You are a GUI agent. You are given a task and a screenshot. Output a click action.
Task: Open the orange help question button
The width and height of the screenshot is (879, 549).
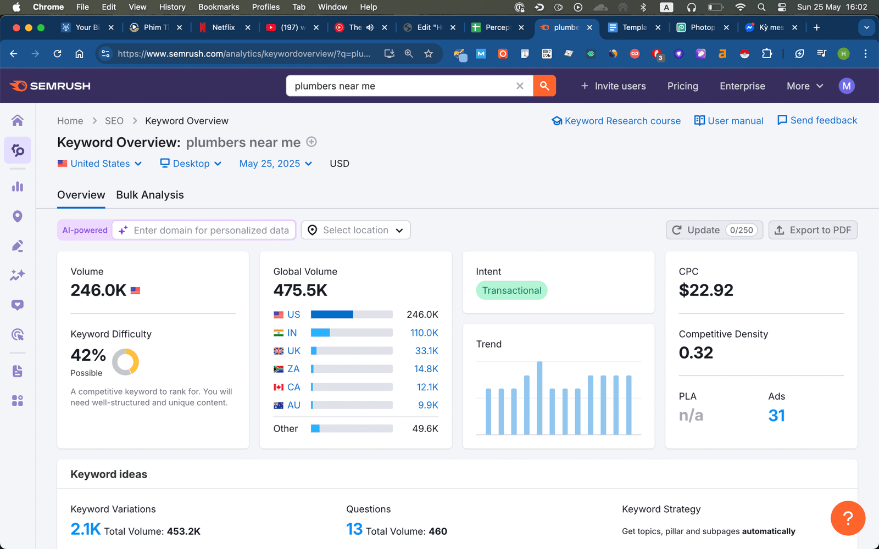(x=848, y=518)
